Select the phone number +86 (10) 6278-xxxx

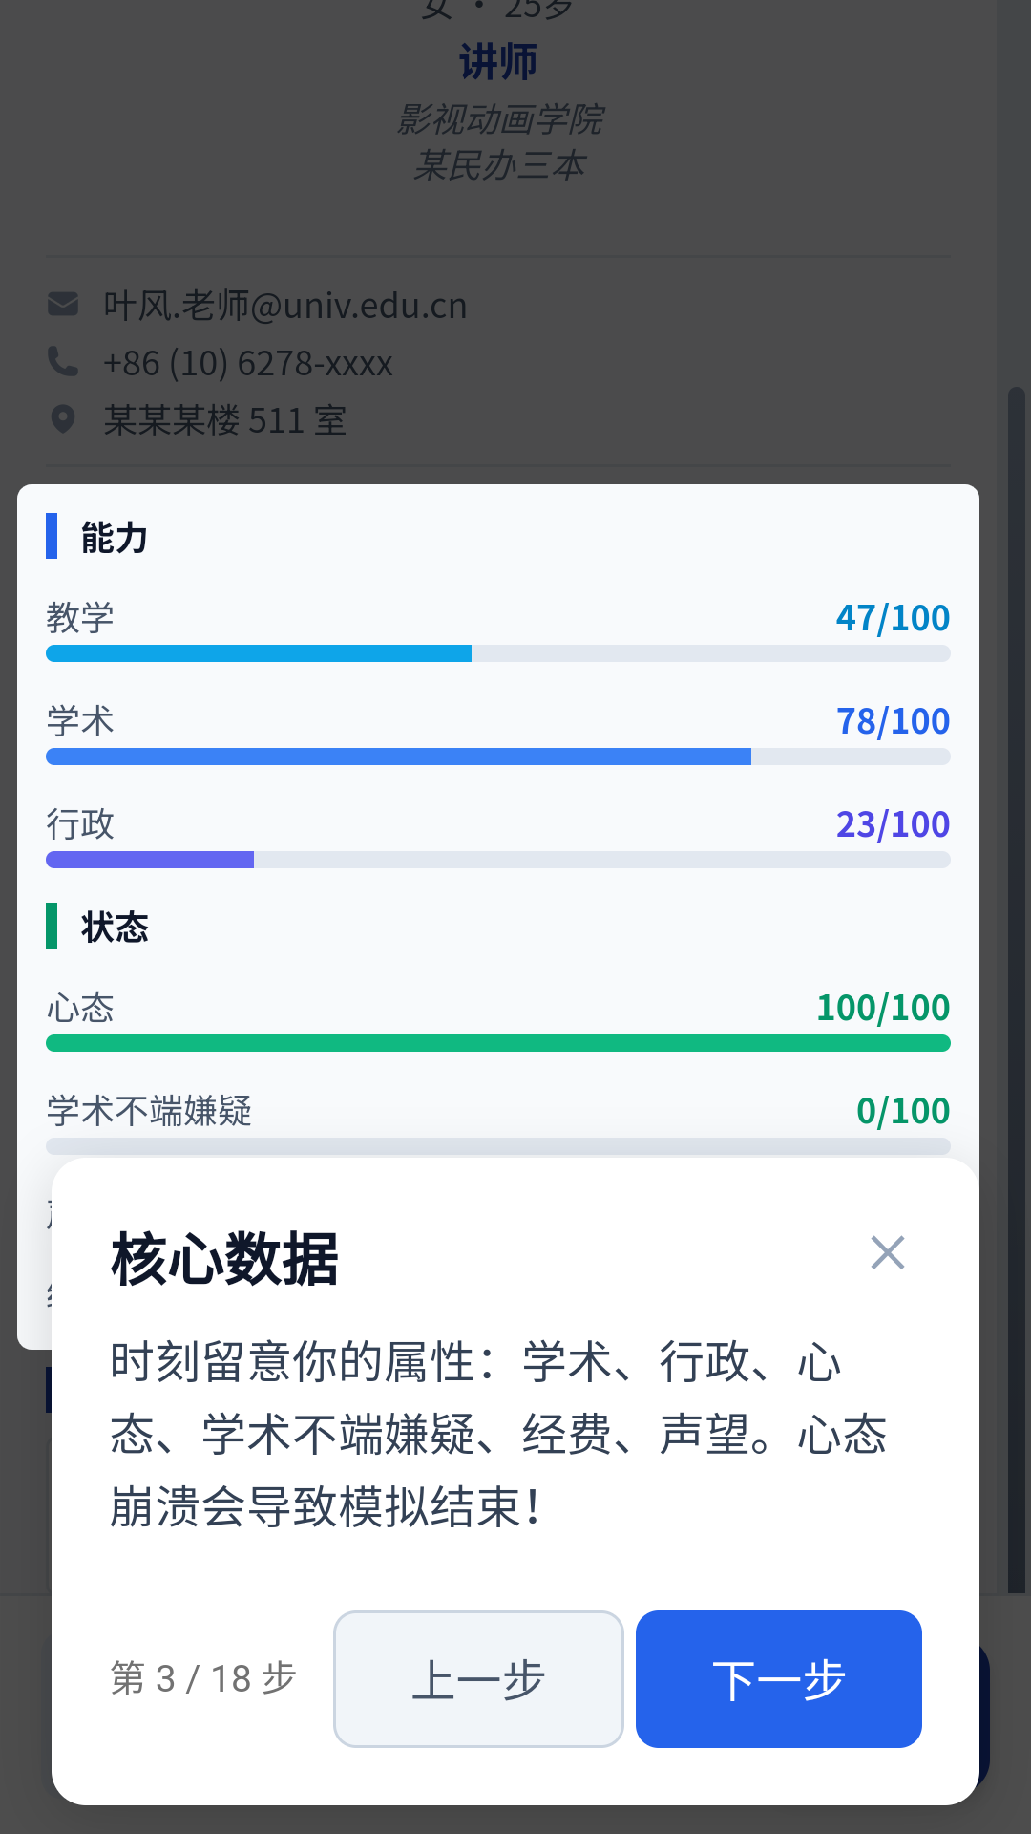(x=249, y=363)
